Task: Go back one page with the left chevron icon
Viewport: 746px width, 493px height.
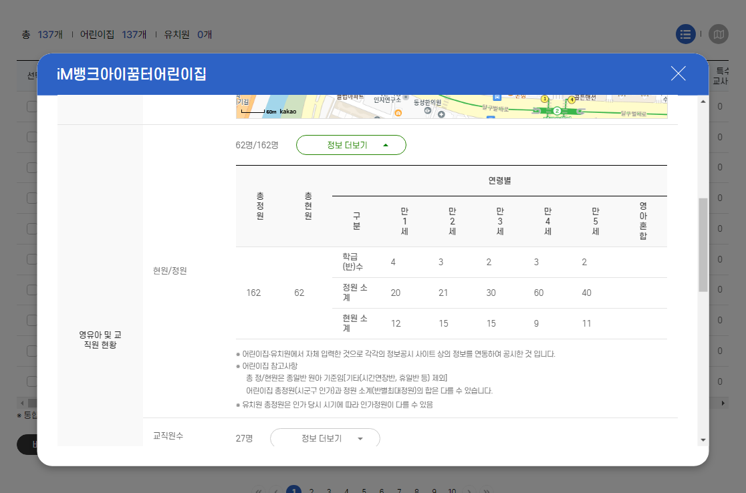Action: [275, 490]
